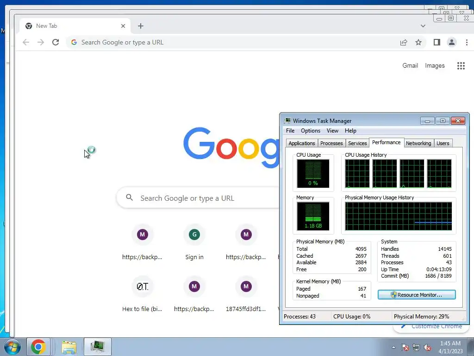Show hidden tray icons arrow

click(x=393, y=347)
